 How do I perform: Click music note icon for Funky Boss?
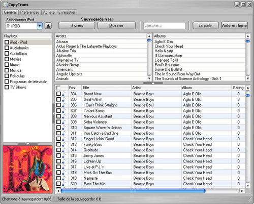63,144
